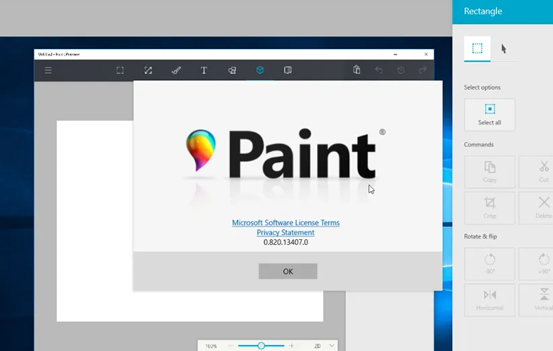Open the Privacy Statement link

coord(286,233)
